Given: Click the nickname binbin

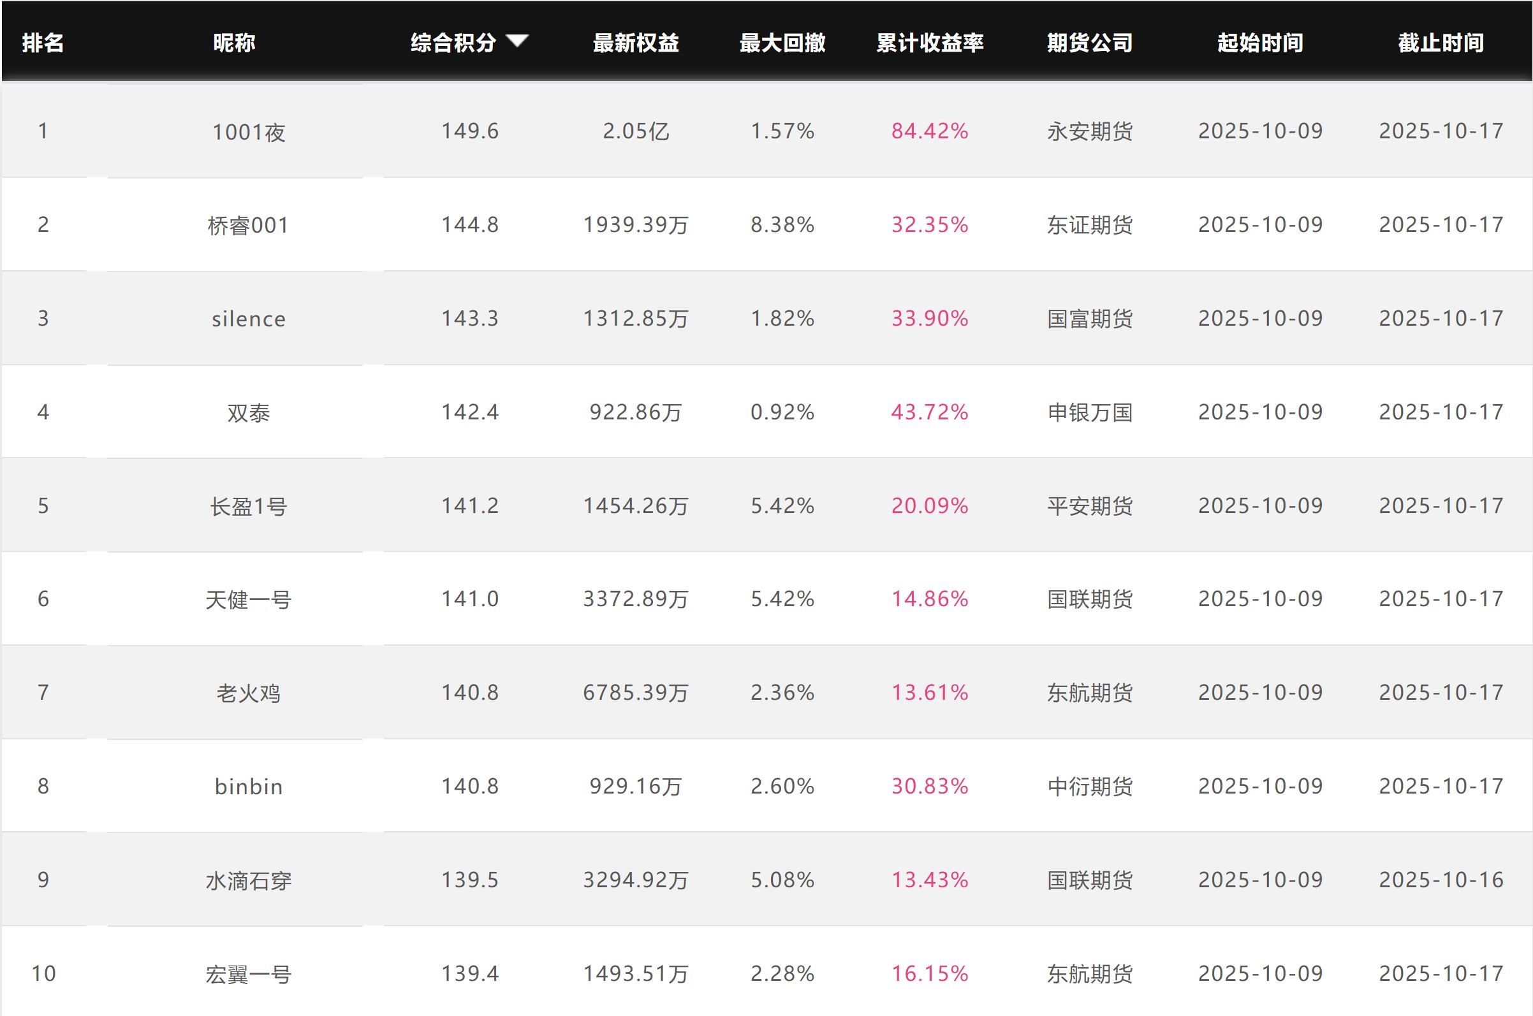Looking at the screenshot, I should (248, 787).
